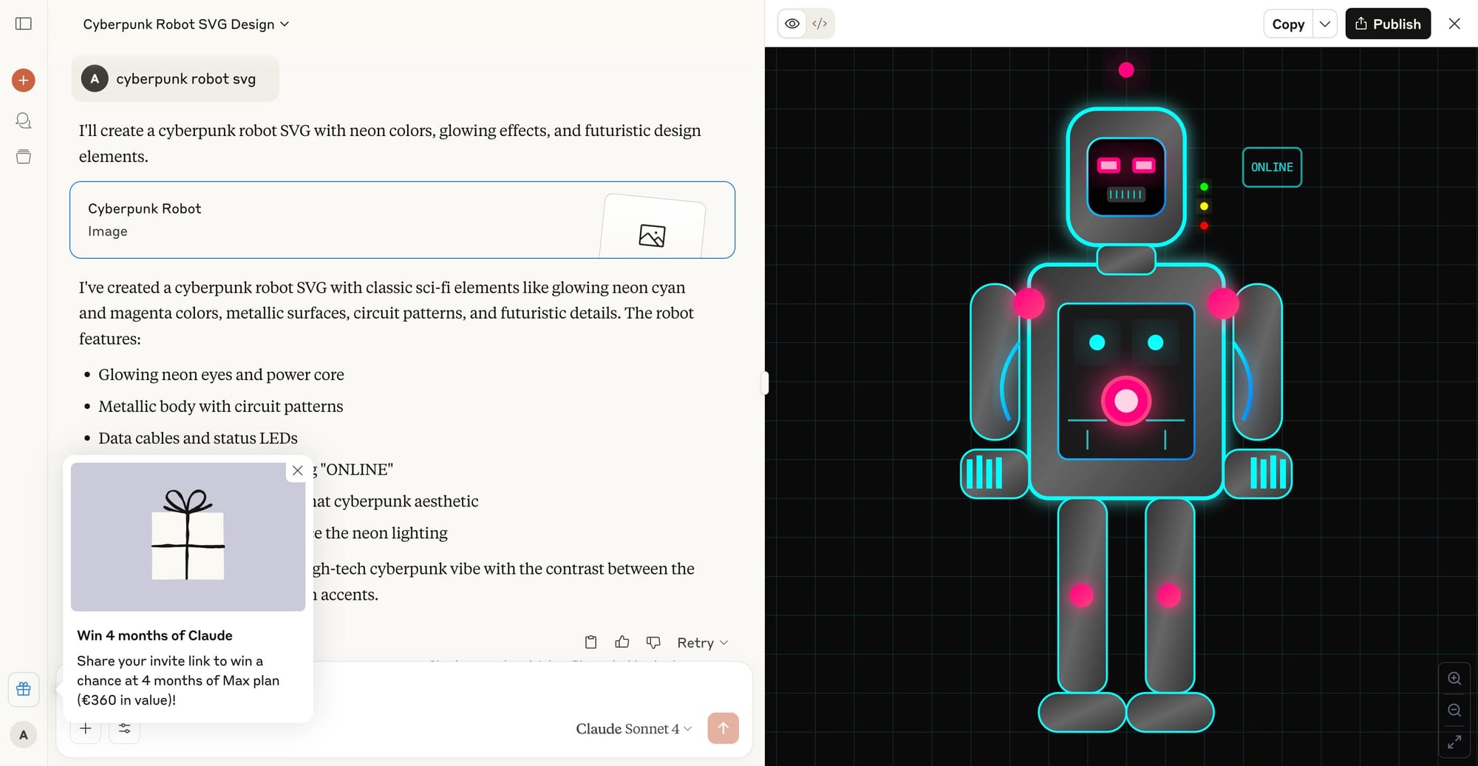Start a new chat with the plus button
This screenshot has height=766, width=1478.
pyautogui.click(x=24, y=80)
